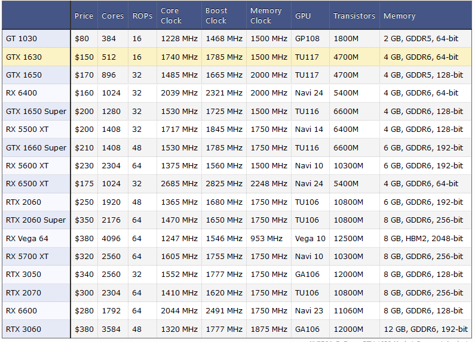Click the GPU column header
The image size is (475, 342).
coord(303,16)
